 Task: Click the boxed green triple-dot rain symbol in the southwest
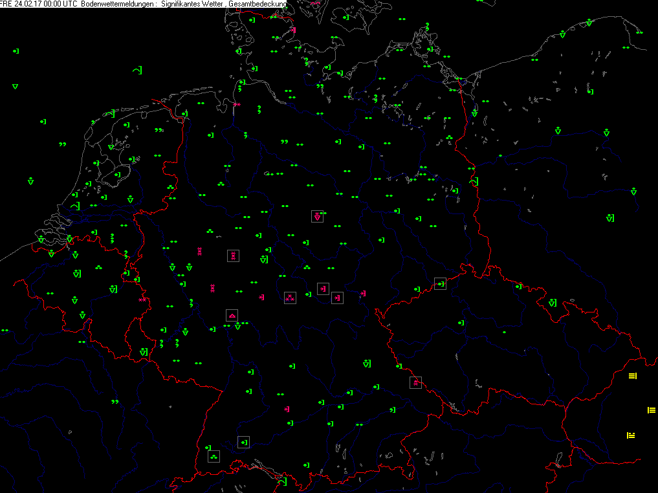pyautogui.click(x=214, y=456)
